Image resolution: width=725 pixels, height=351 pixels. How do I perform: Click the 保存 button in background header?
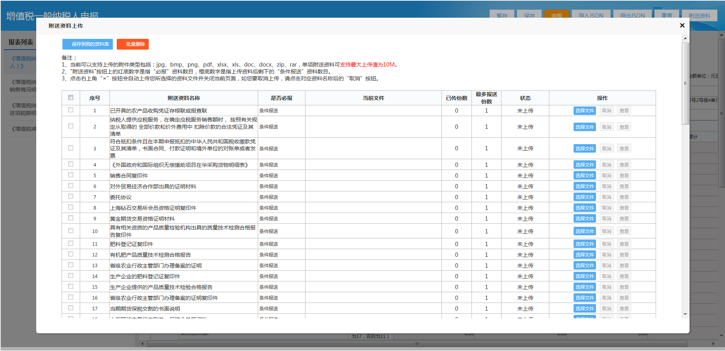point(529,14)
